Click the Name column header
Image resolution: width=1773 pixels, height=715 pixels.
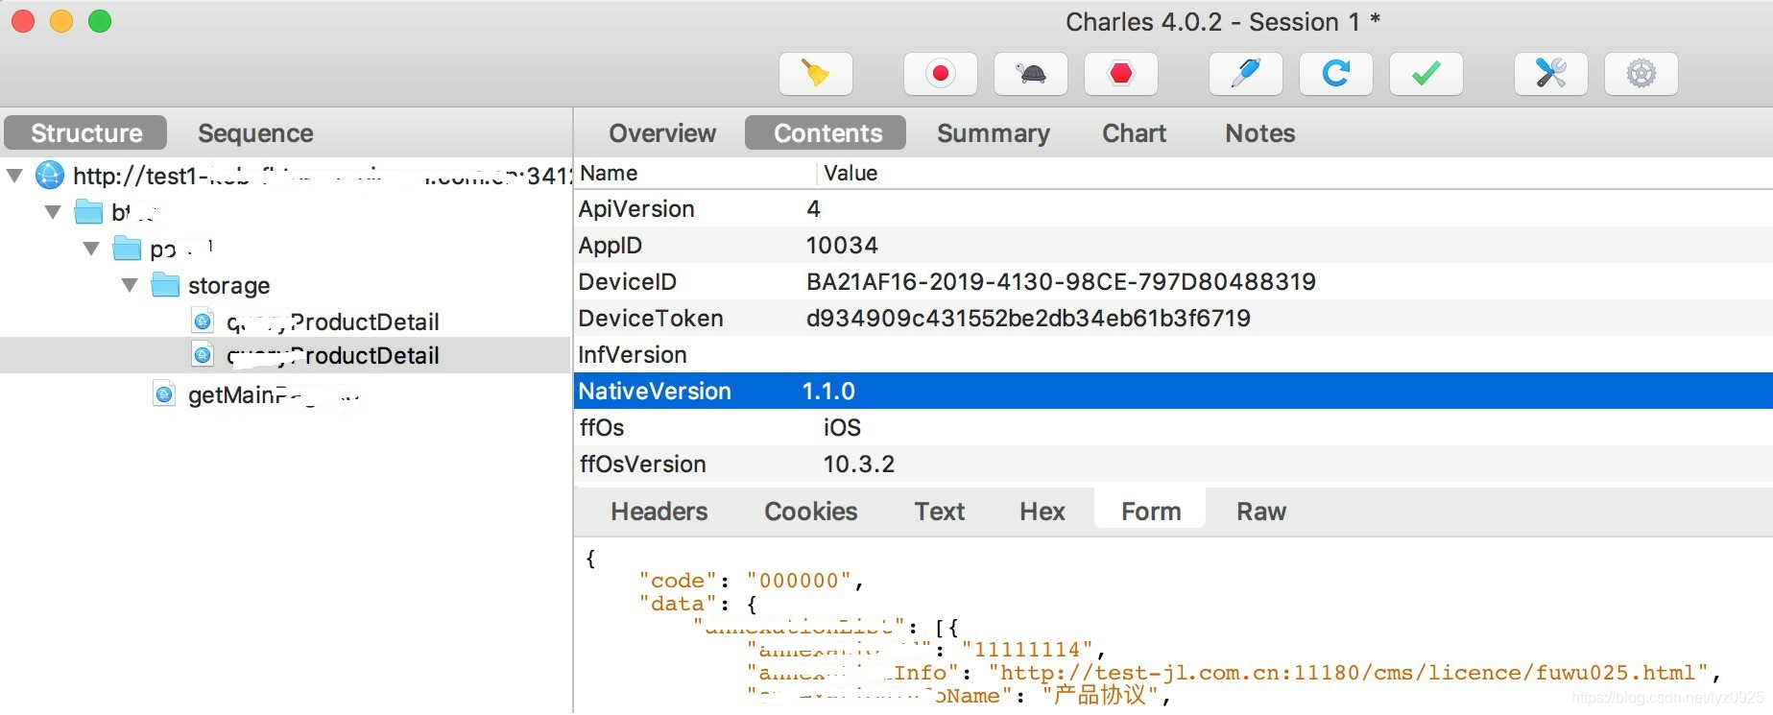tap(609, 173)
